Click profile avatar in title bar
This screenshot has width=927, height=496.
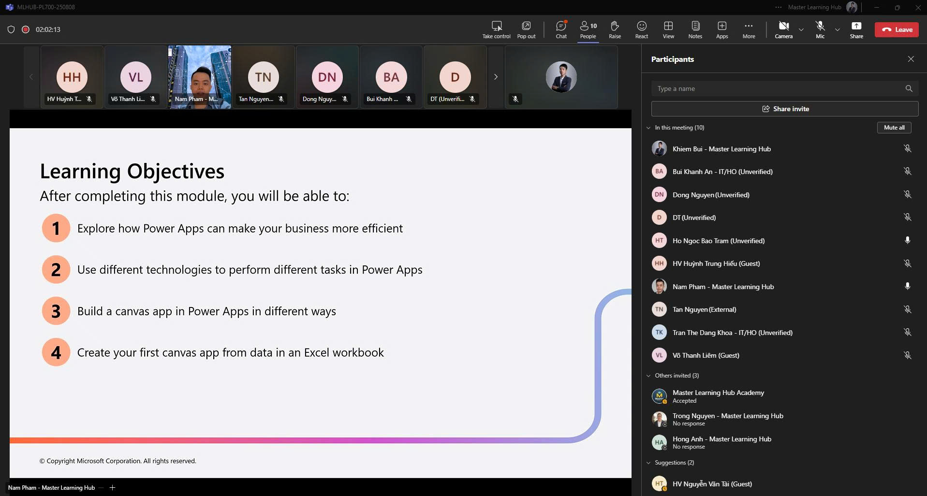tap(852, 7)
